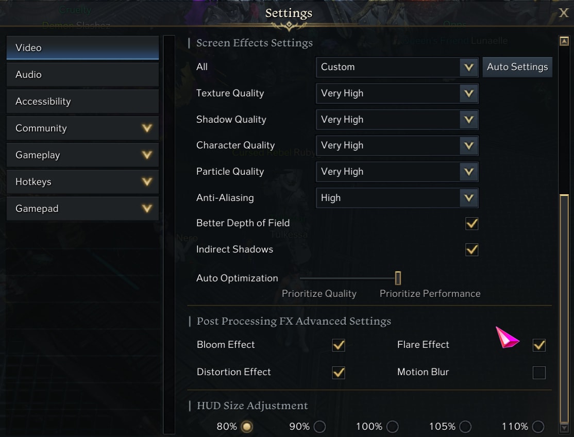Toggle the Flare Effect checkbox
This screenshot has height=437, width=574.
539,345
